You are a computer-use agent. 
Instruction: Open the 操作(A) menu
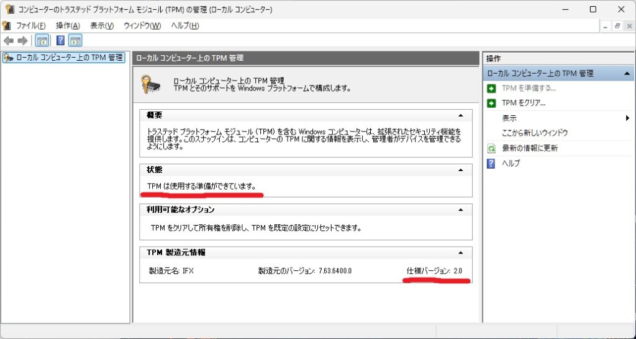pos(68,25)
